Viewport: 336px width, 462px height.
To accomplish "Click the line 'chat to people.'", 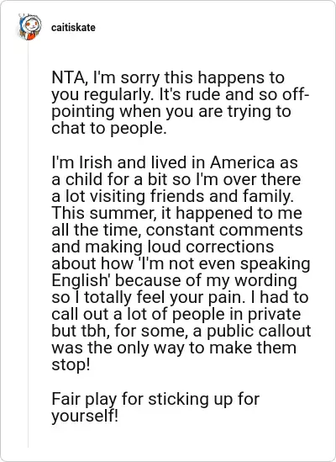I will click(109, 129).
